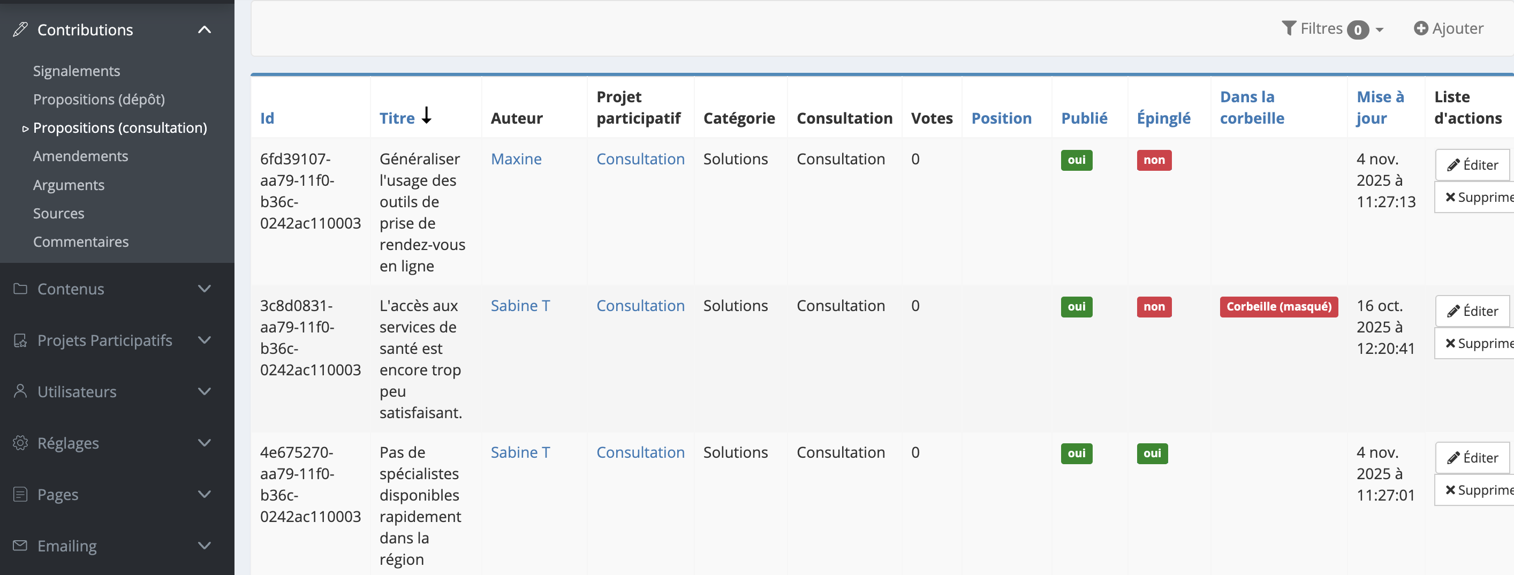Click the Contenus folder icon
1514x575 pixels.
pos(20,289)
